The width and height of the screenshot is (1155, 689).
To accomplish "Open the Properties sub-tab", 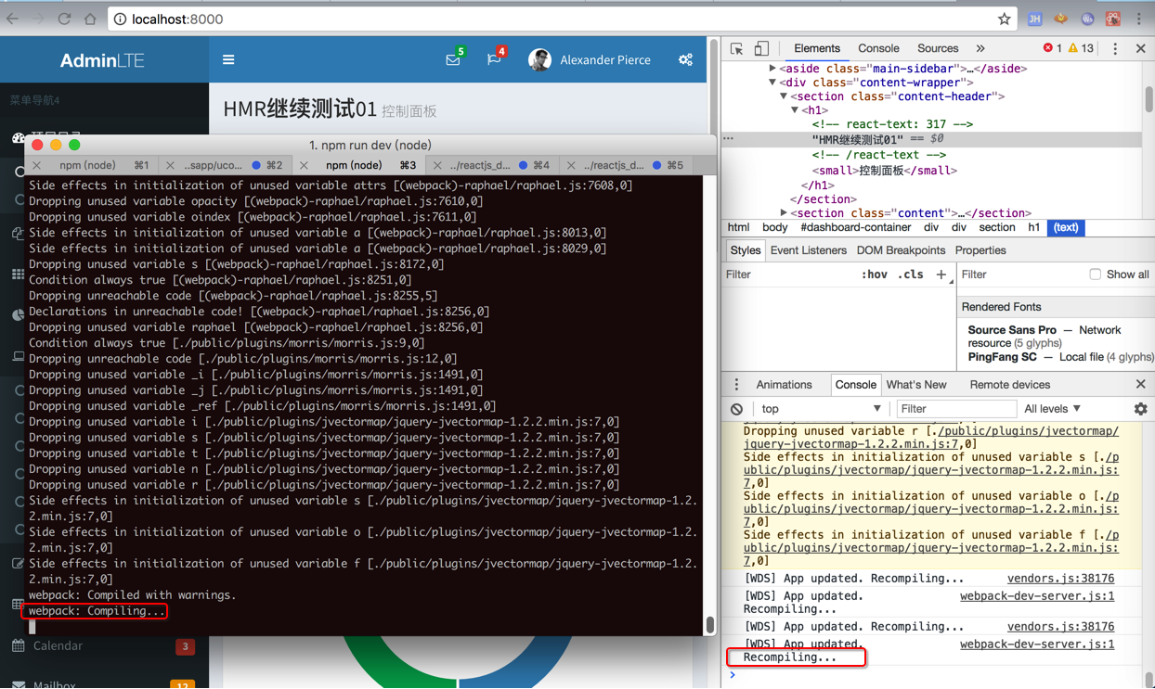I will coord(980,250).
